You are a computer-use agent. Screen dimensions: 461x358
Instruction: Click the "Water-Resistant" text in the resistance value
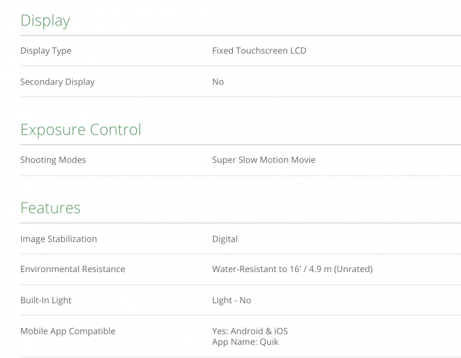[x=244, y=269]
